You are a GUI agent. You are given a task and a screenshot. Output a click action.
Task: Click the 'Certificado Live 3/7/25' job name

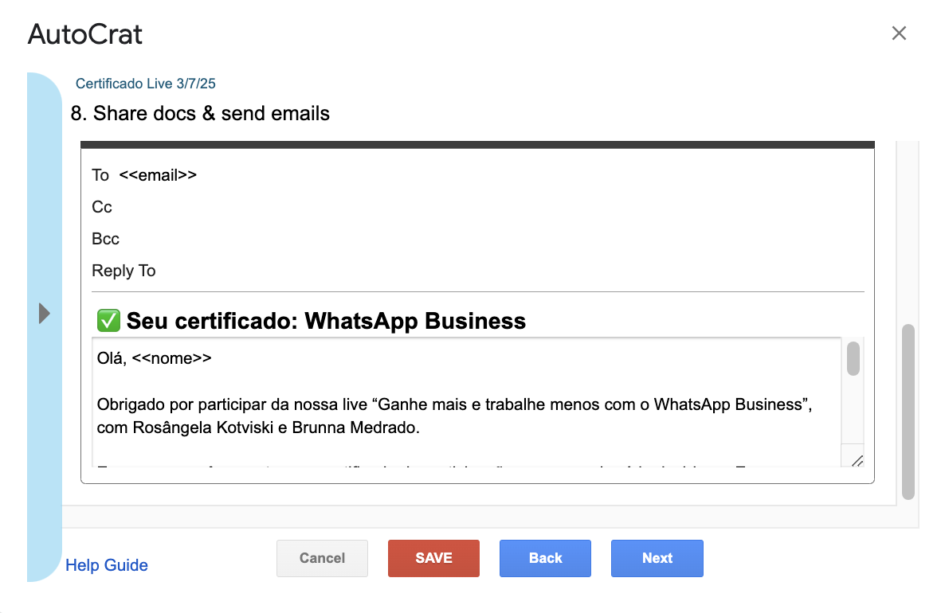(145, 84)
